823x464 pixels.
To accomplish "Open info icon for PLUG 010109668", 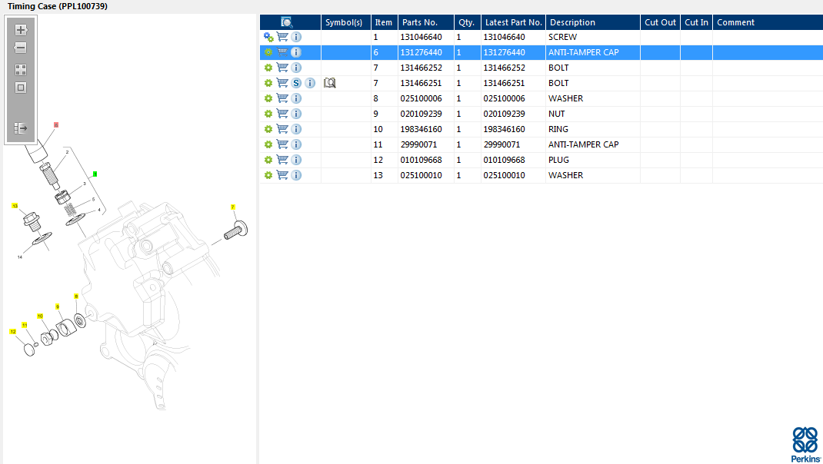I will coord(296,160).
